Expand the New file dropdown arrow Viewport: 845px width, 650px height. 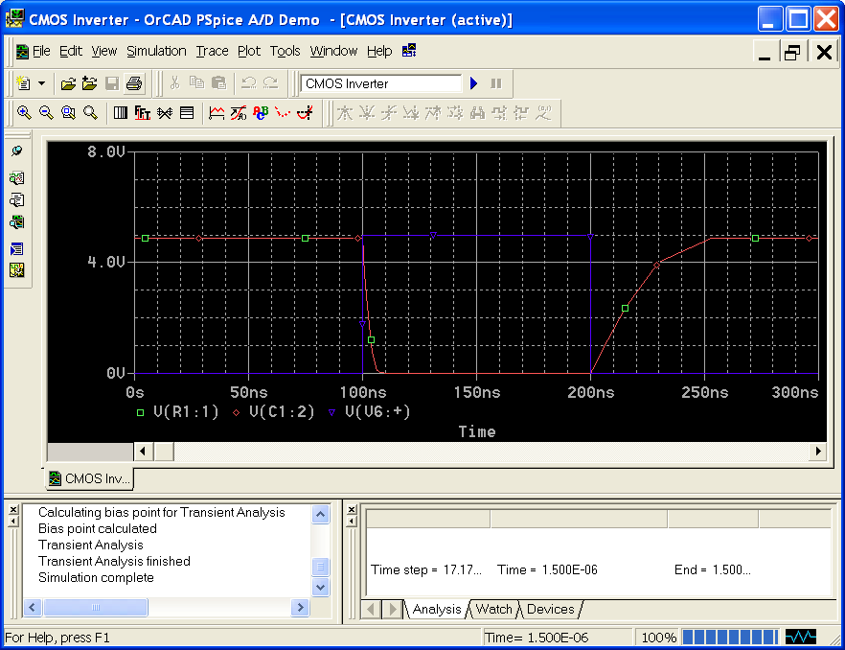click(41, 83)
